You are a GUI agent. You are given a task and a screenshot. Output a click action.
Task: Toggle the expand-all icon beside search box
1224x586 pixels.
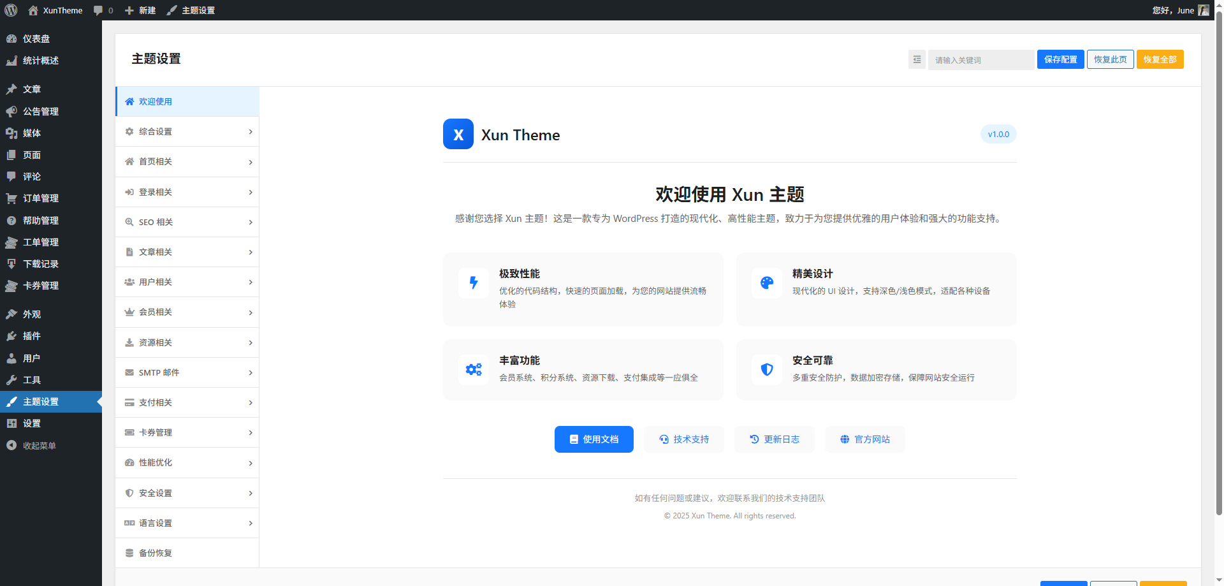coord(917,59)
